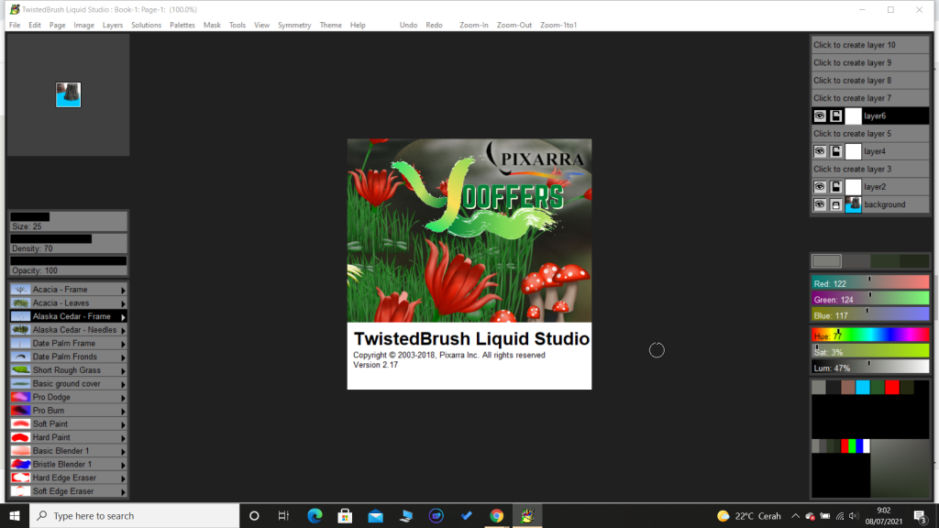
Task: Pick the Basic Blender 1 brush icon
Action: click(x=20, y=451)
